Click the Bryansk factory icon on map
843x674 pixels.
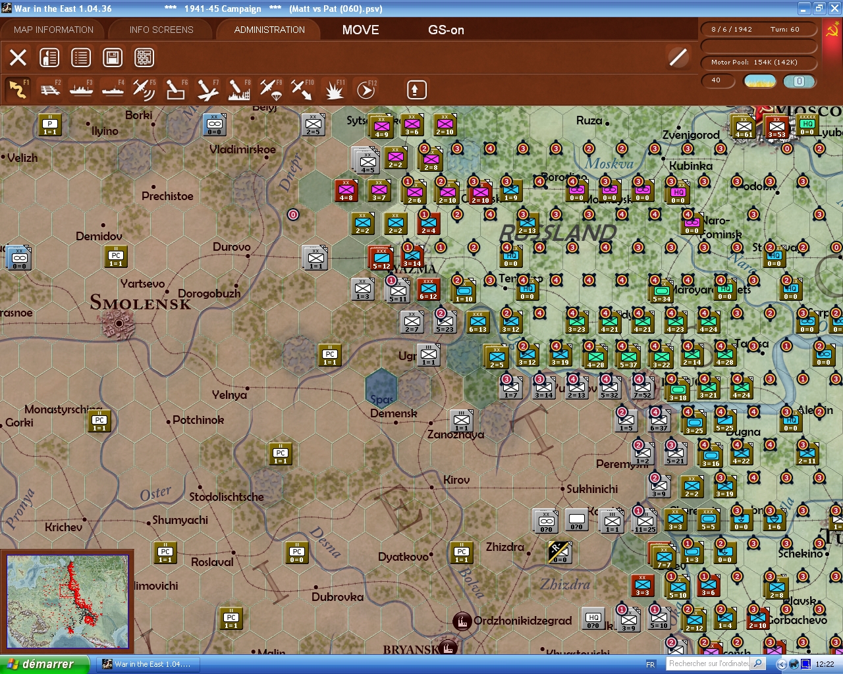click(449, 648)
